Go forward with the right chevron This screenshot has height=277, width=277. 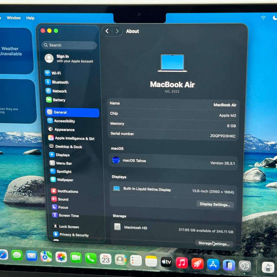pyautogui.click(x=117, y=31)
